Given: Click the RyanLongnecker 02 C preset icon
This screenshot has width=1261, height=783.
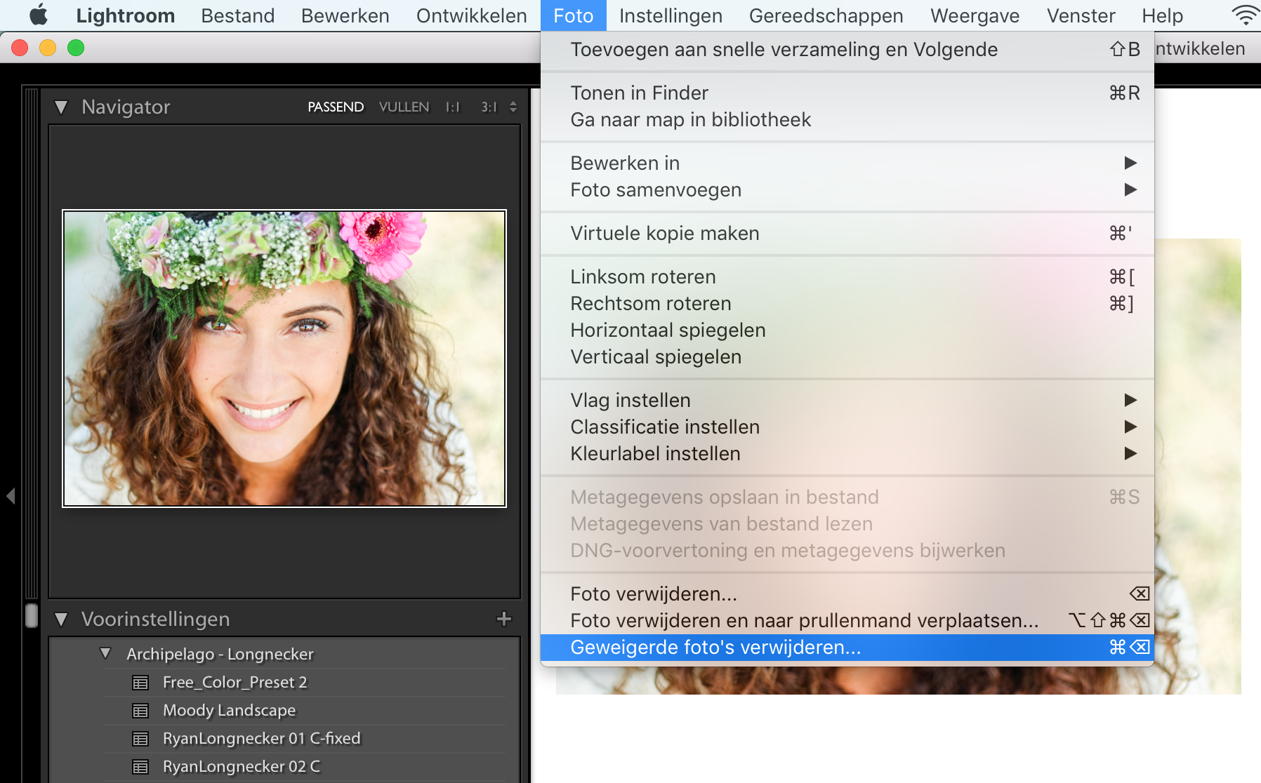Looking at the screenshot, I should [x=140, y=767].
